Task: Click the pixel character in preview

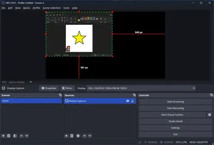Action: pyautogui.click(x=68, y=49)
